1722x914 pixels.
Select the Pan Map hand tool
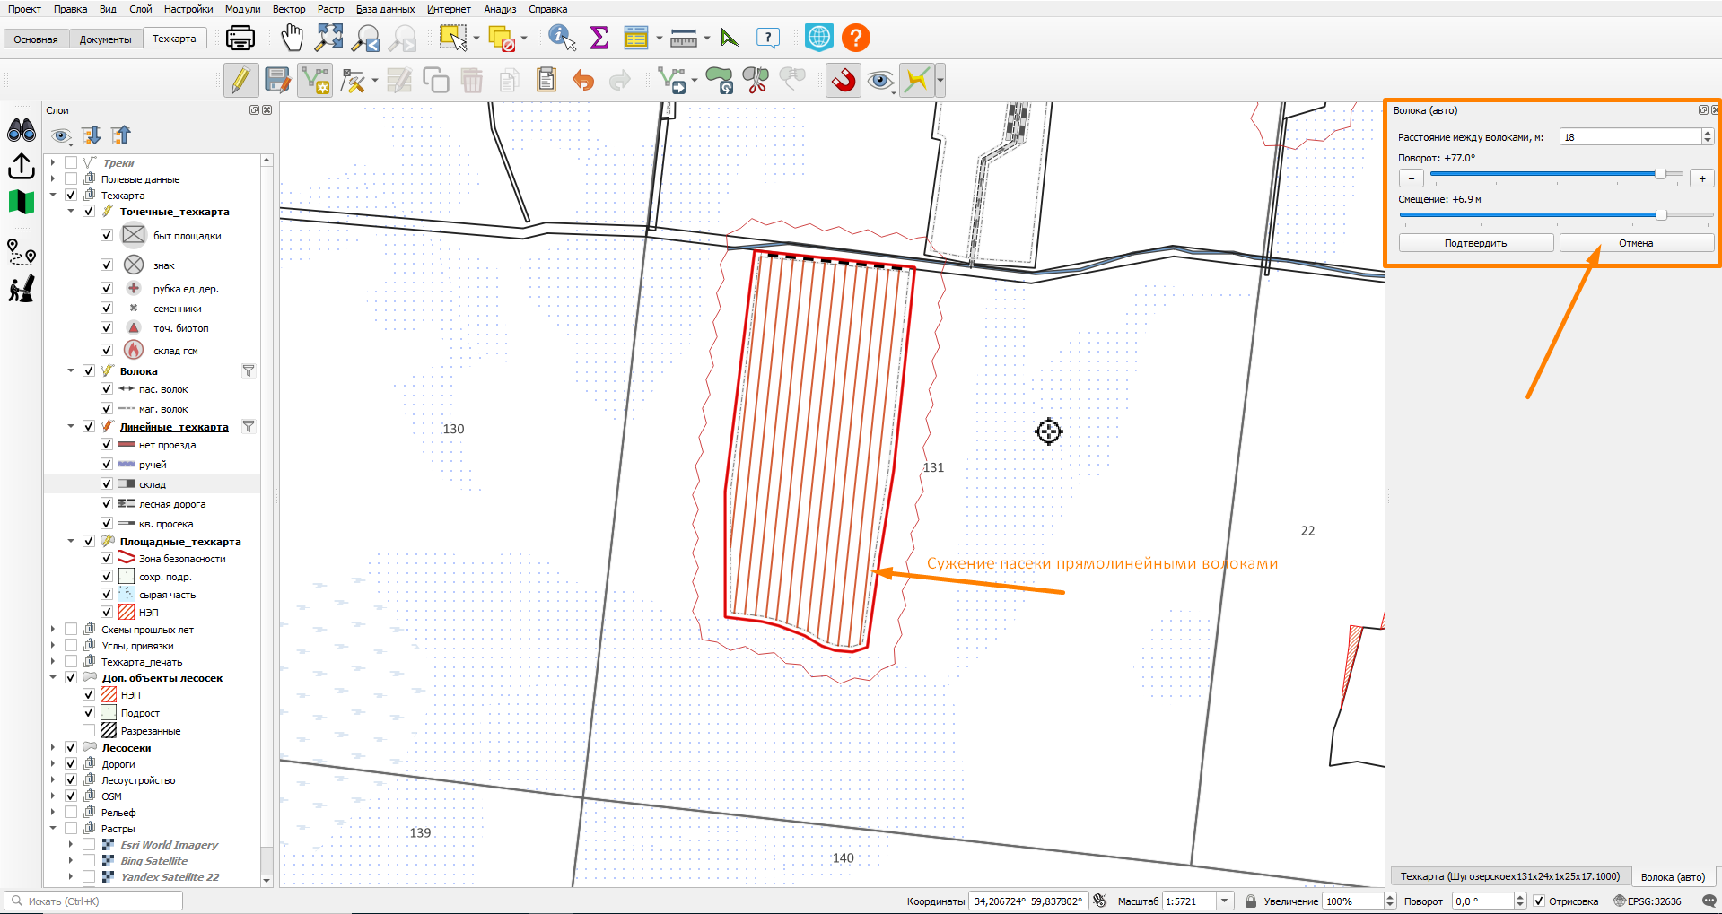point(292,38)
